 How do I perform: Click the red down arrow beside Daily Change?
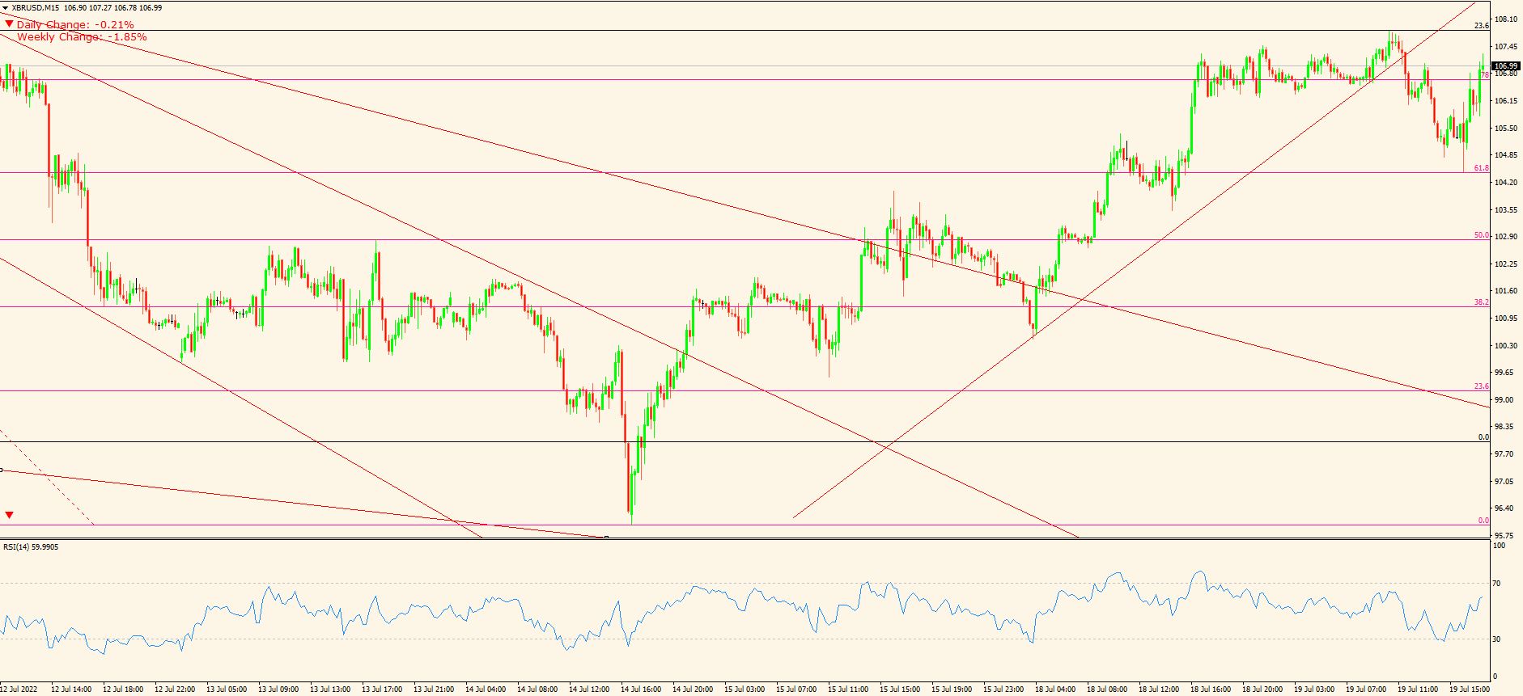pyautogui.click(x=9, y=24)
